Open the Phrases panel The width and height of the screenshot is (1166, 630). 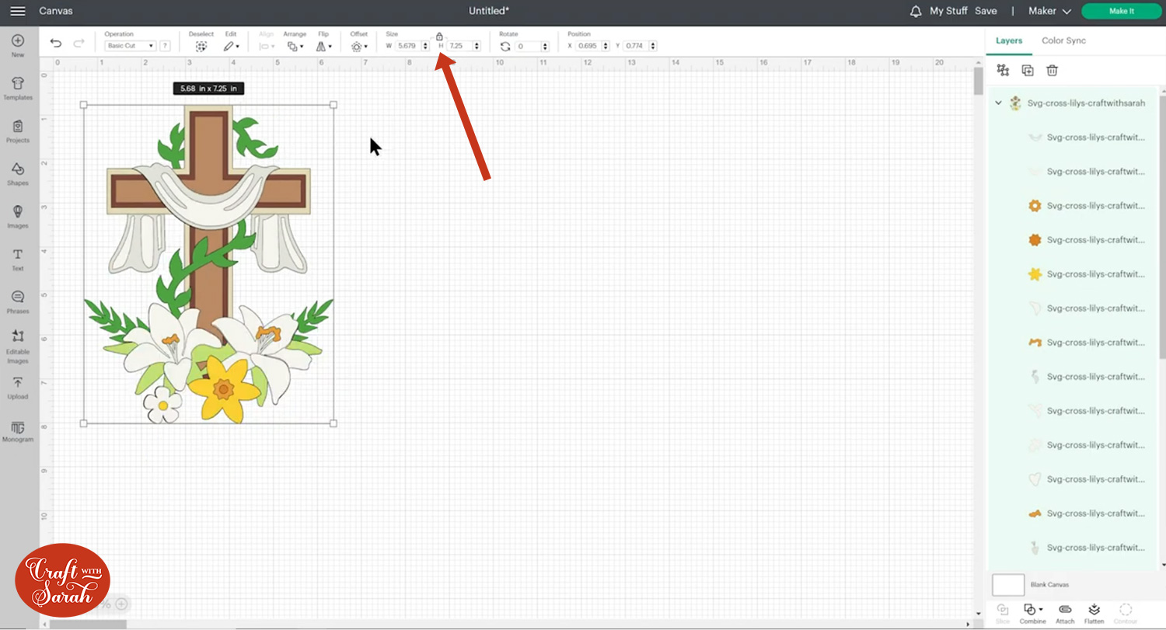(18, 302)
